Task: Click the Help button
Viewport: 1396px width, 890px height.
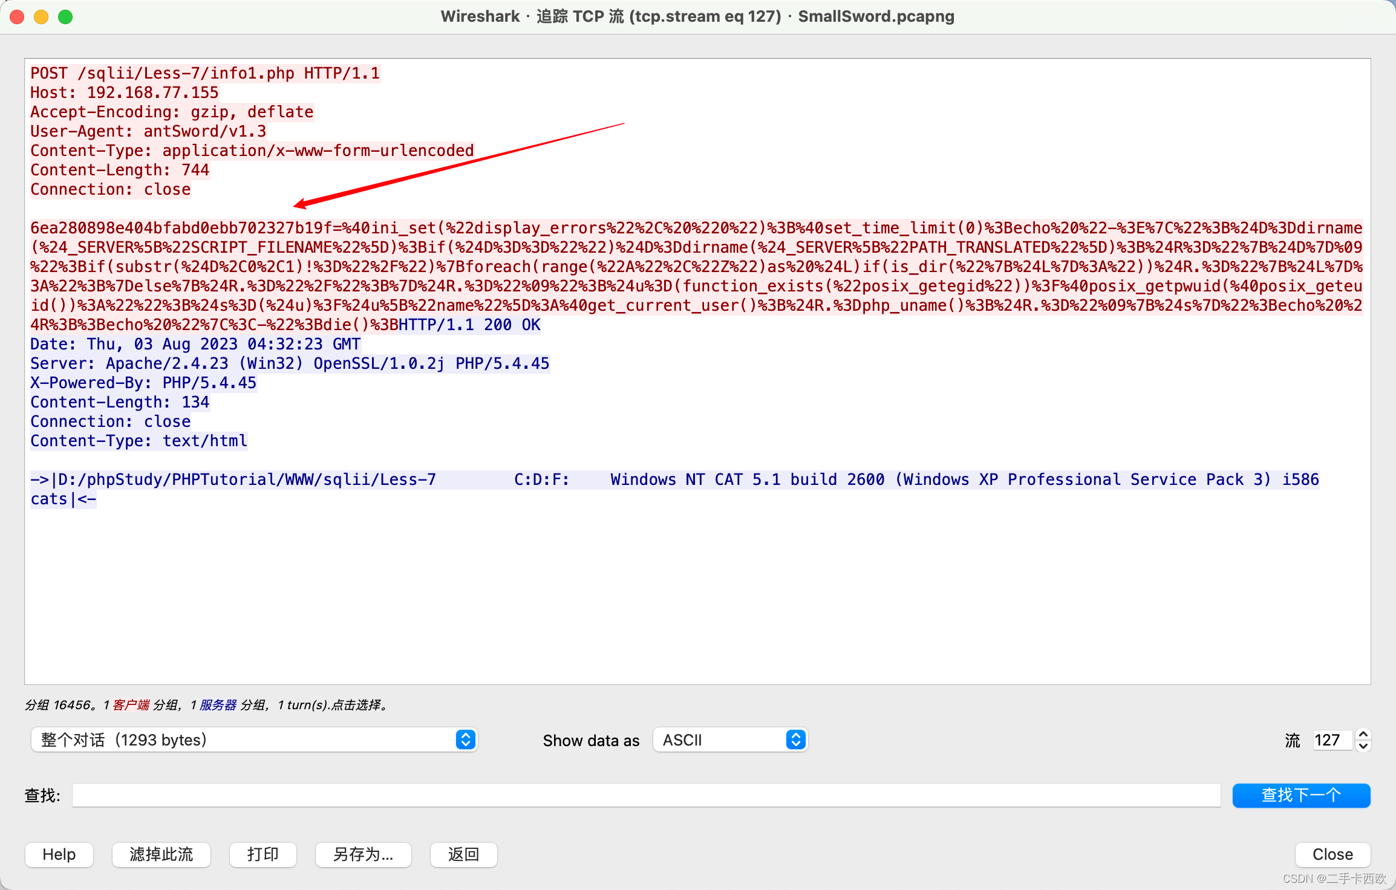Action: (59, 854)
